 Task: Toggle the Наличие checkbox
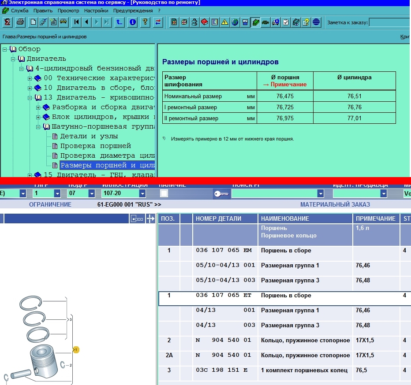pos(164,193)
